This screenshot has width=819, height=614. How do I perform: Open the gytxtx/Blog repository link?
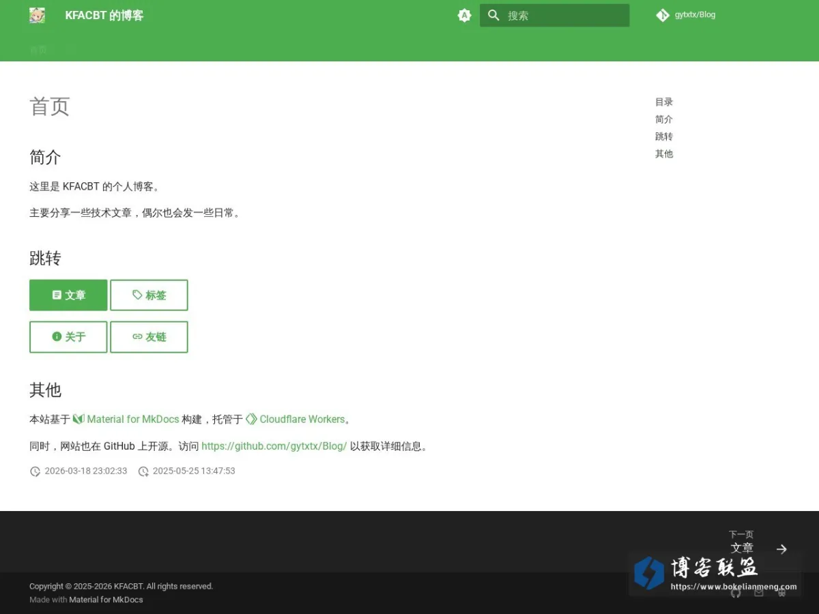[x=695, y=14]
